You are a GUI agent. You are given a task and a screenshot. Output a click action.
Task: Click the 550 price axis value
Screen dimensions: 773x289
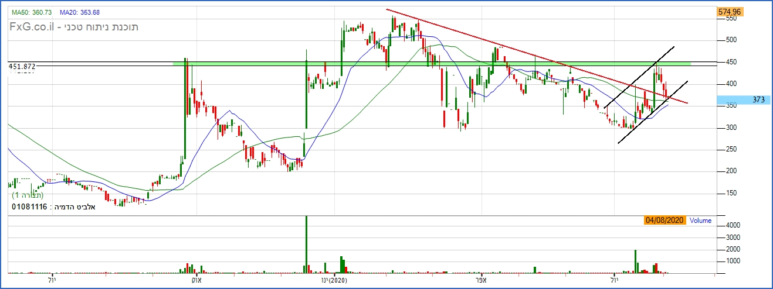pyautogui.click(x=731, y=19)
